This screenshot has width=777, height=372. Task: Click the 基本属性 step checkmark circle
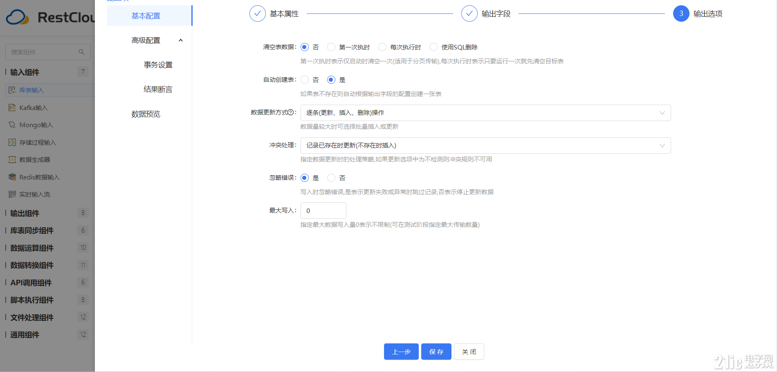258,13
